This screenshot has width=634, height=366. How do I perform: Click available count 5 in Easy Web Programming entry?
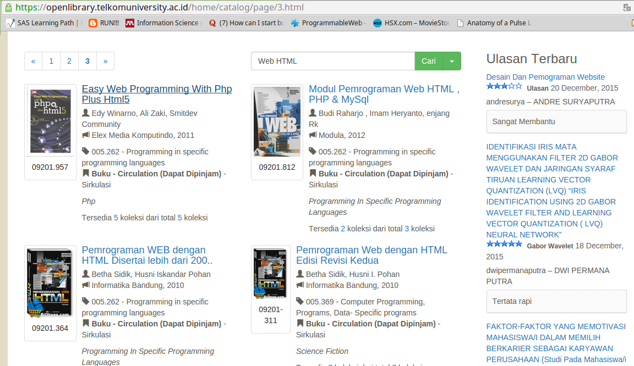[x=116, y=217]
